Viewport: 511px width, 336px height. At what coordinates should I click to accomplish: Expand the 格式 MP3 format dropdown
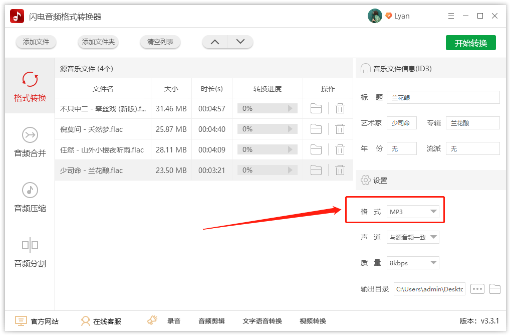pyautogui.click(x=413, y=212)
